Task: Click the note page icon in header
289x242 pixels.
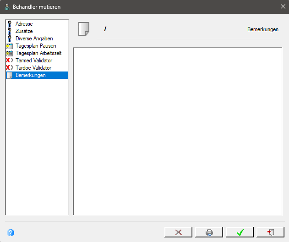Action: 84,29
